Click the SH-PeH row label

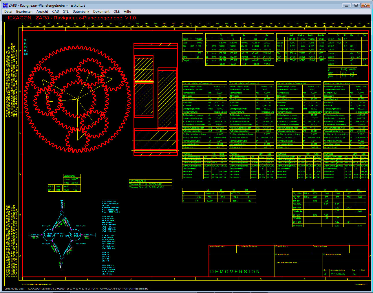[x=297, y=208]
